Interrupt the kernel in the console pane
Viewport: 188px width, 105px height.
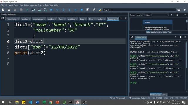click(176, 37)
